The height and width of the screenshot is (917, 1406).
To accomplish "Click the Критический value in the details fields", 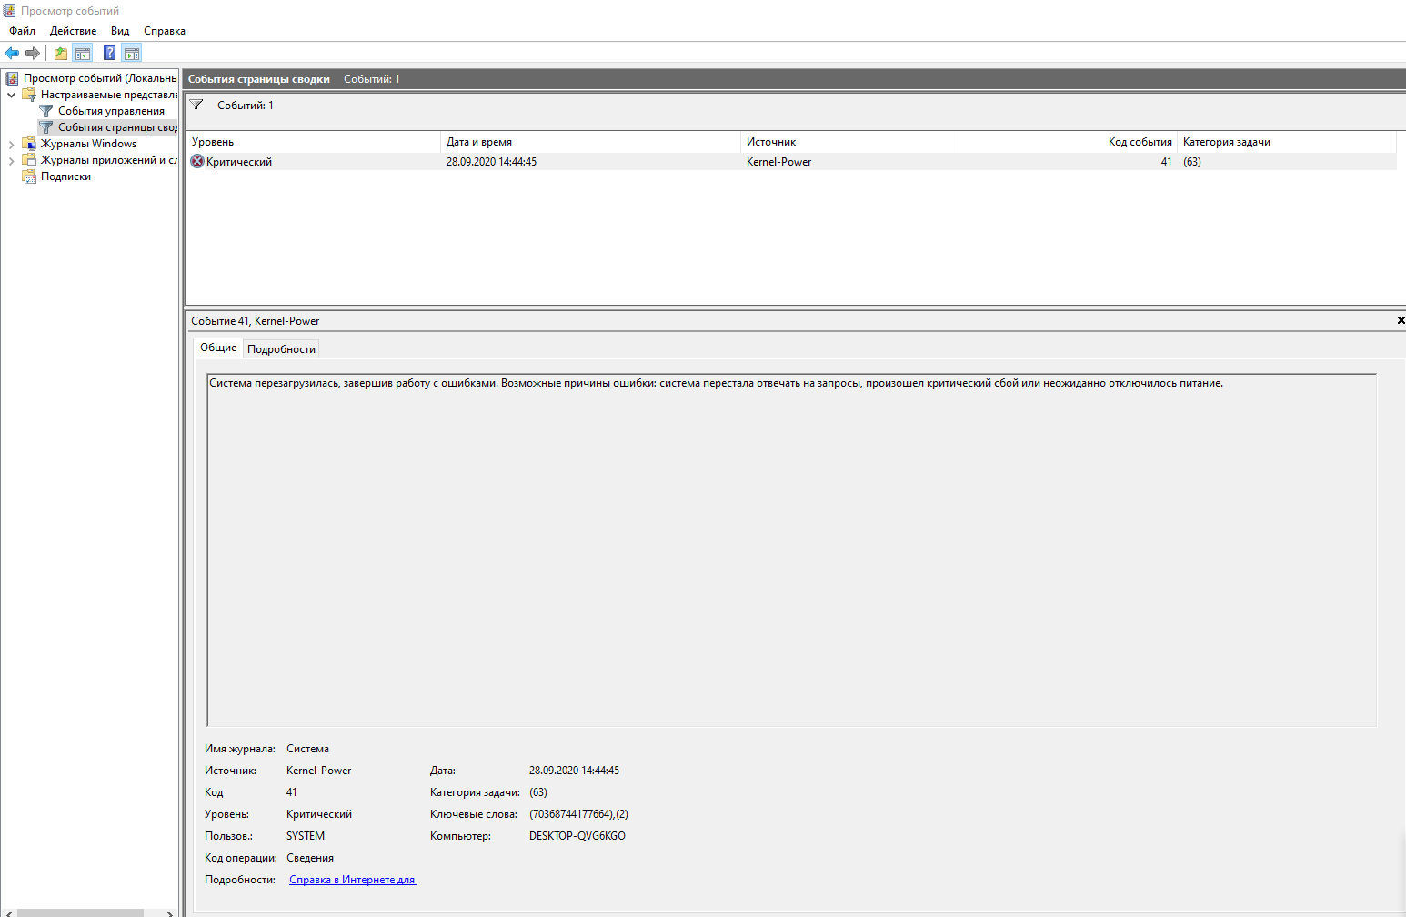I will (319, 814).
